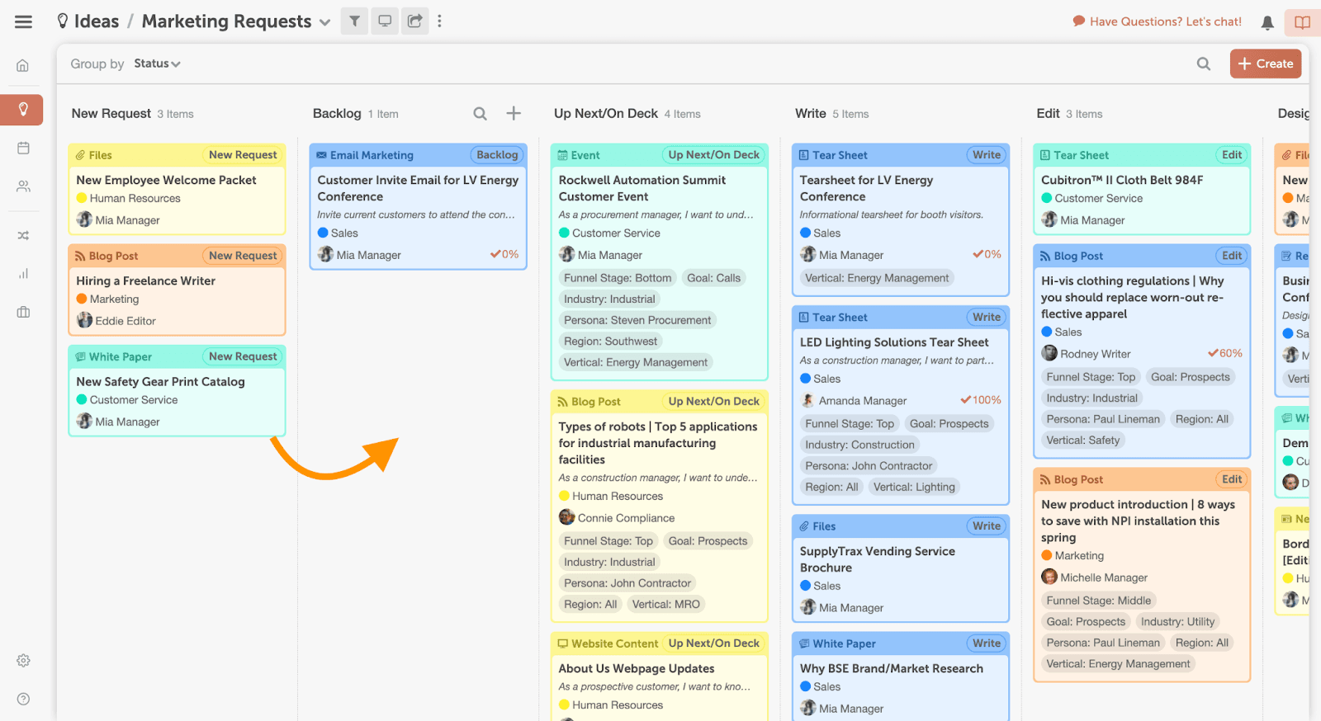The image size is (1321, 721).
Task: Click the Ideas breadcrumb
Action: click(96, 21)
